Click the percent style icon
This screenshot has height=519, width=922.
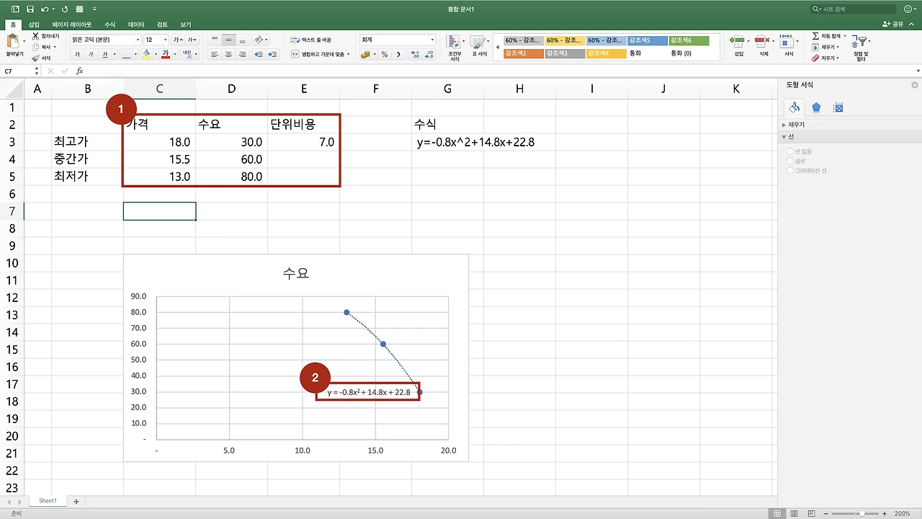click(x=385, y=54)
